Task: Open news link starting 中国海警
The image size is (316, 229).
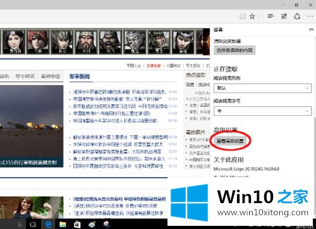Action: point(115,121)
